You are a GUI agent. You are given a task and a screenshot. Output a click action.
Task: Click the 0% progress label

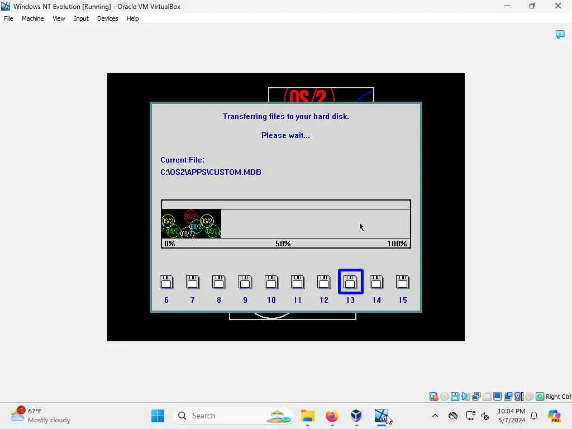pyautogui.click(x=170, y=244)
